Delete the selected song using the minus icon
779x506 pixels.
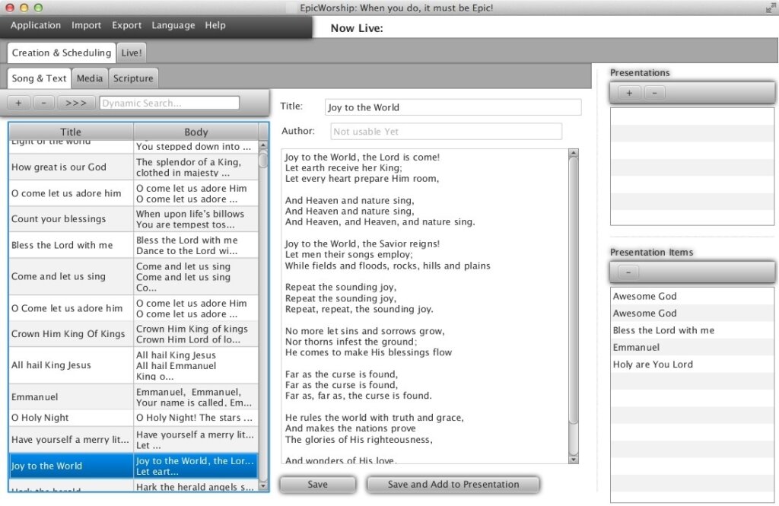click(44, 102)
